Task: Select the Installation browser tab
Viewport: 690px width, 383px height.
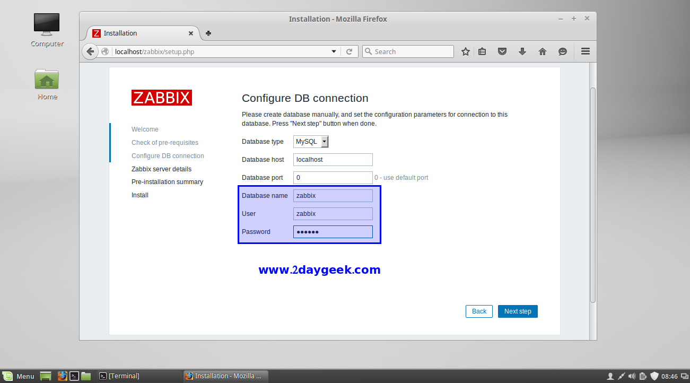Action: (143, 33)
